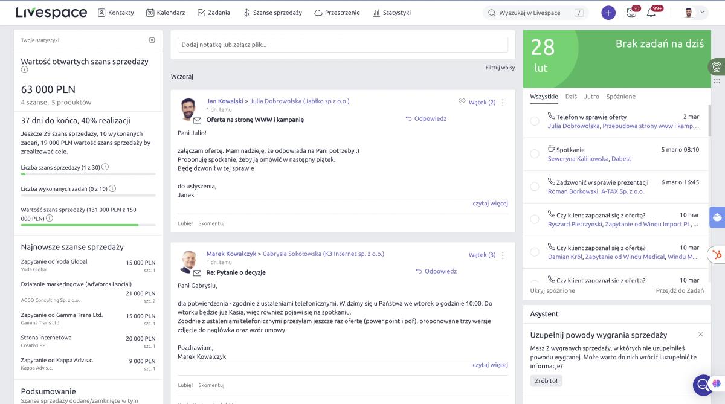Screen dimensions: 725x404
Task: Open the Livespace logo home link
Action: pos(51,13)
